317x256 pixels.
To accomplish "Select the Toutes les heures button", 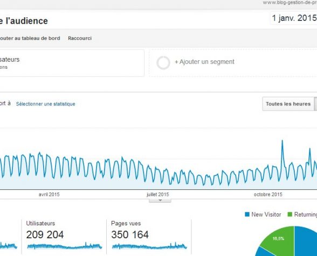I will pyautogui.click(x=288, y=104).
